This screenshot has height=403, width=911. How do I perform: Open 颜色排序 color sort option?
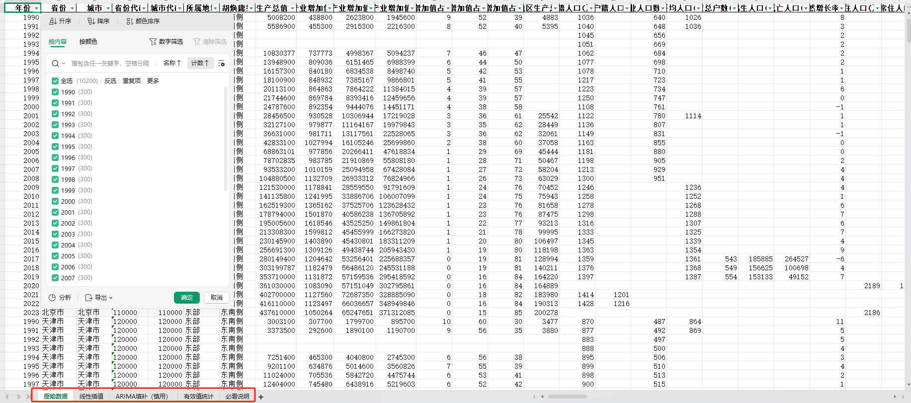point(143,21)
